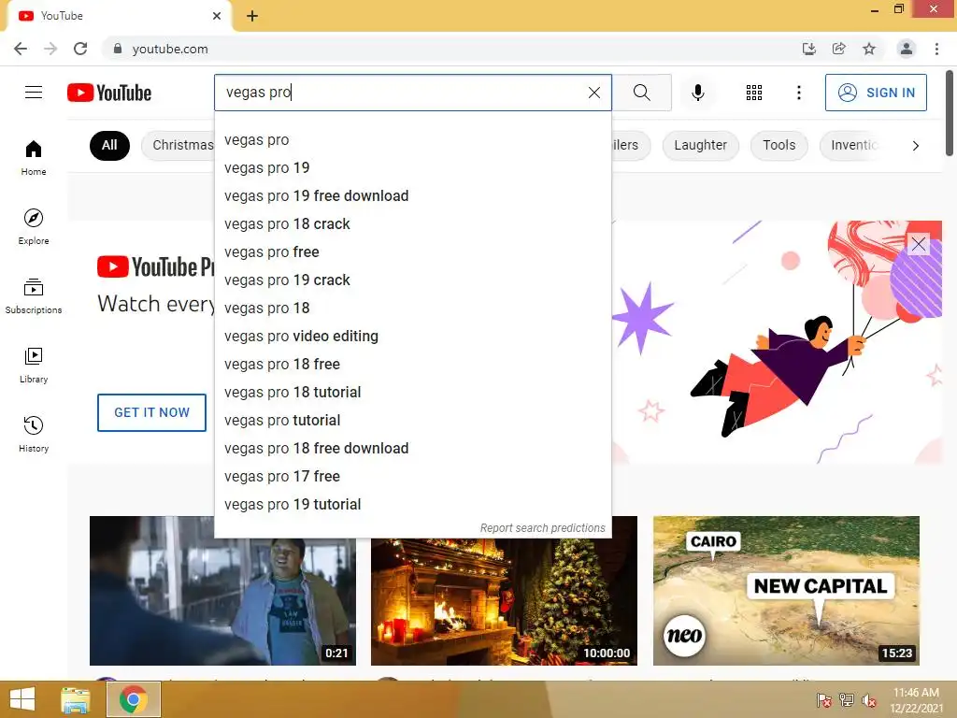The image size is (957, 718).
Task: Click the YouTube logo
Action: [x=109, y=93]
